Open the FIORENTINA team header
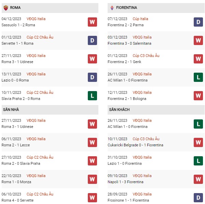 pyautogui.click(x=156, y=8)
